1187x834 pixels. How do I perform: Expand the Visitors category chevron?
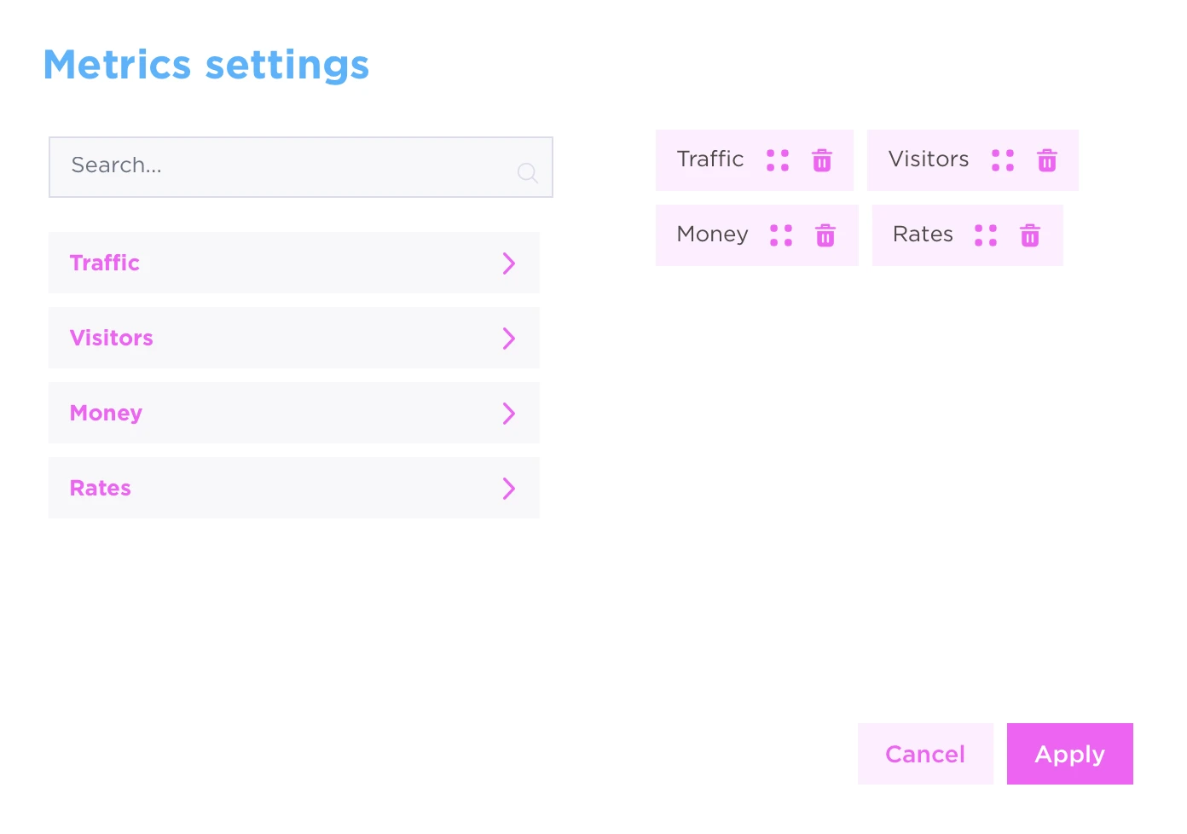509,338
